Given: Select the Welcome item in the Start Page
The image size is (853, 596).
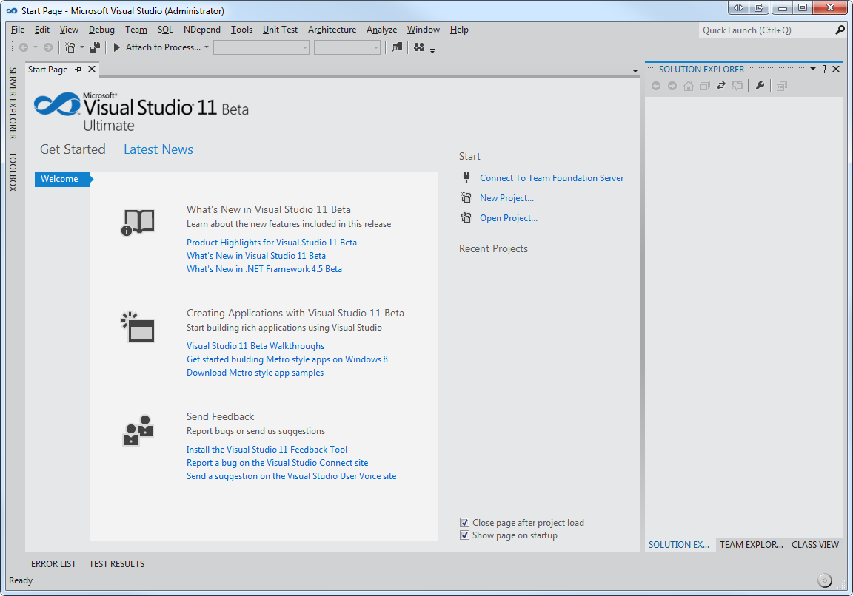Looking at the screenshot, I should (62, 179).
